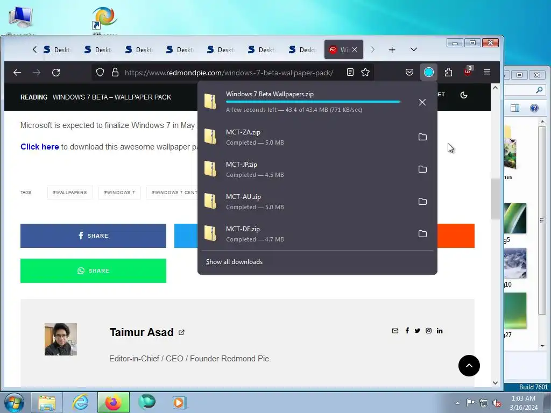The height and width of the screenshot is (413, 551).
Task: Open Firefox hamburger application menu
Action: (486, 73)
